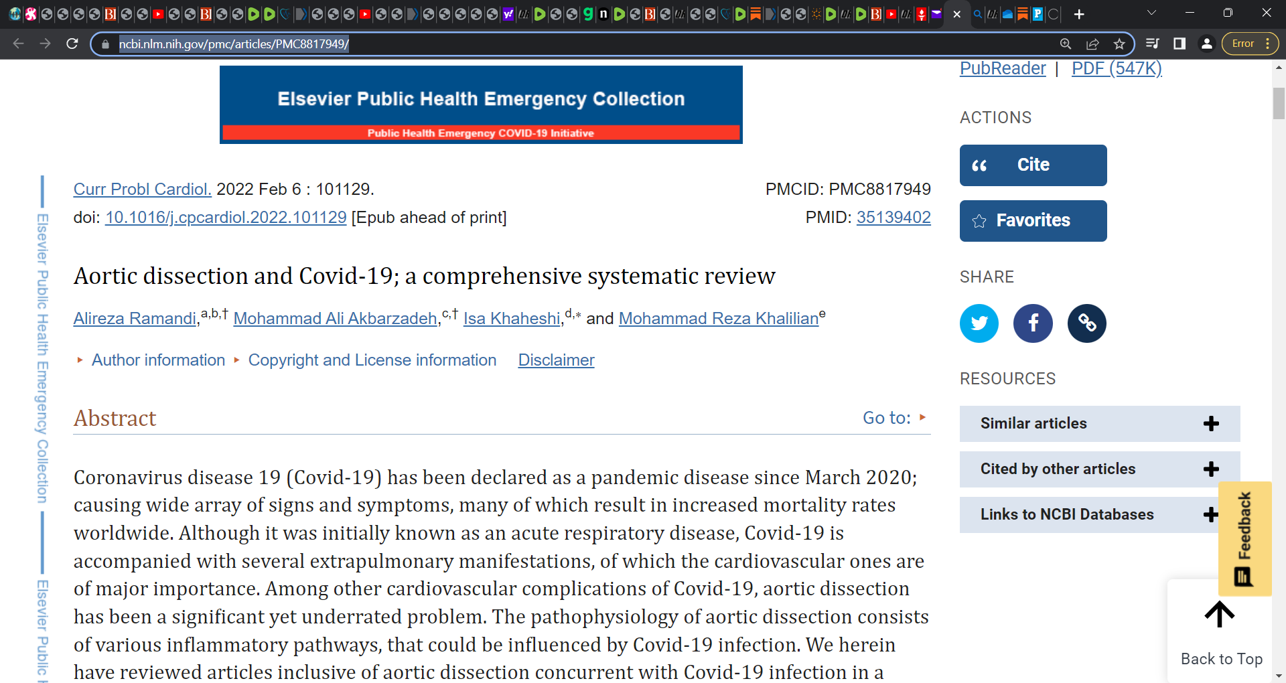Image resolution: width=1286 pixels, height=683 pixels.
Task: Expand Similar articles section
Action: click(x=1100, y=424)
